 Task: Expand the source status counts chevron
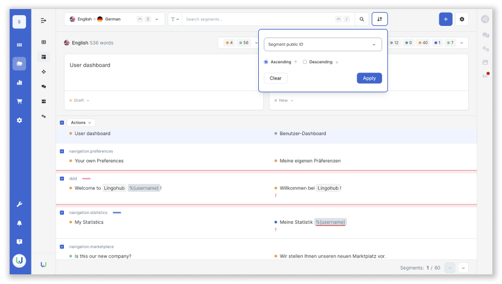256,43
